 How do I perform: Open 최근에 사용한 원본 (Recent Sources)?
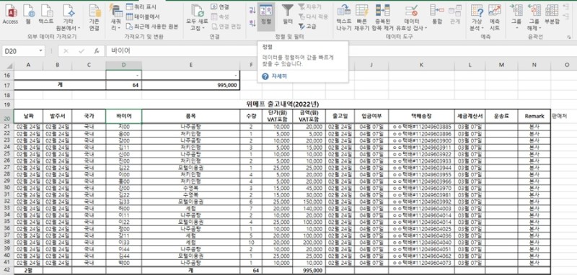152,27
